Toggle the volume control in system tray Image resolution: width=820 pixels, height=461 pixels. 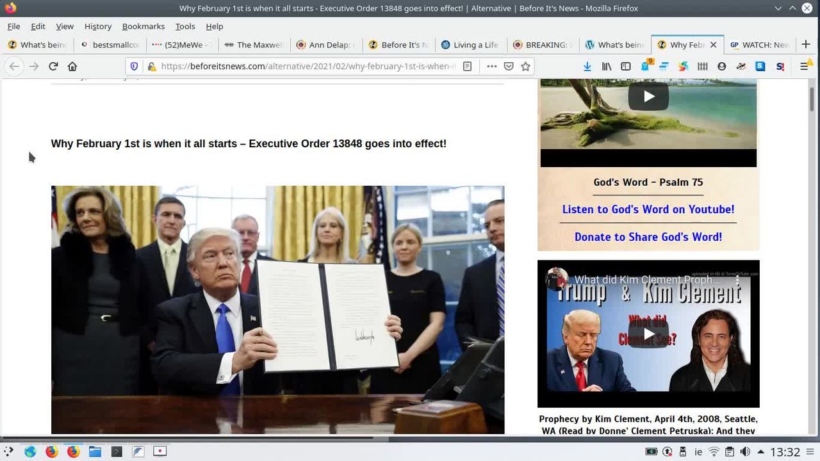click(745, 452)
